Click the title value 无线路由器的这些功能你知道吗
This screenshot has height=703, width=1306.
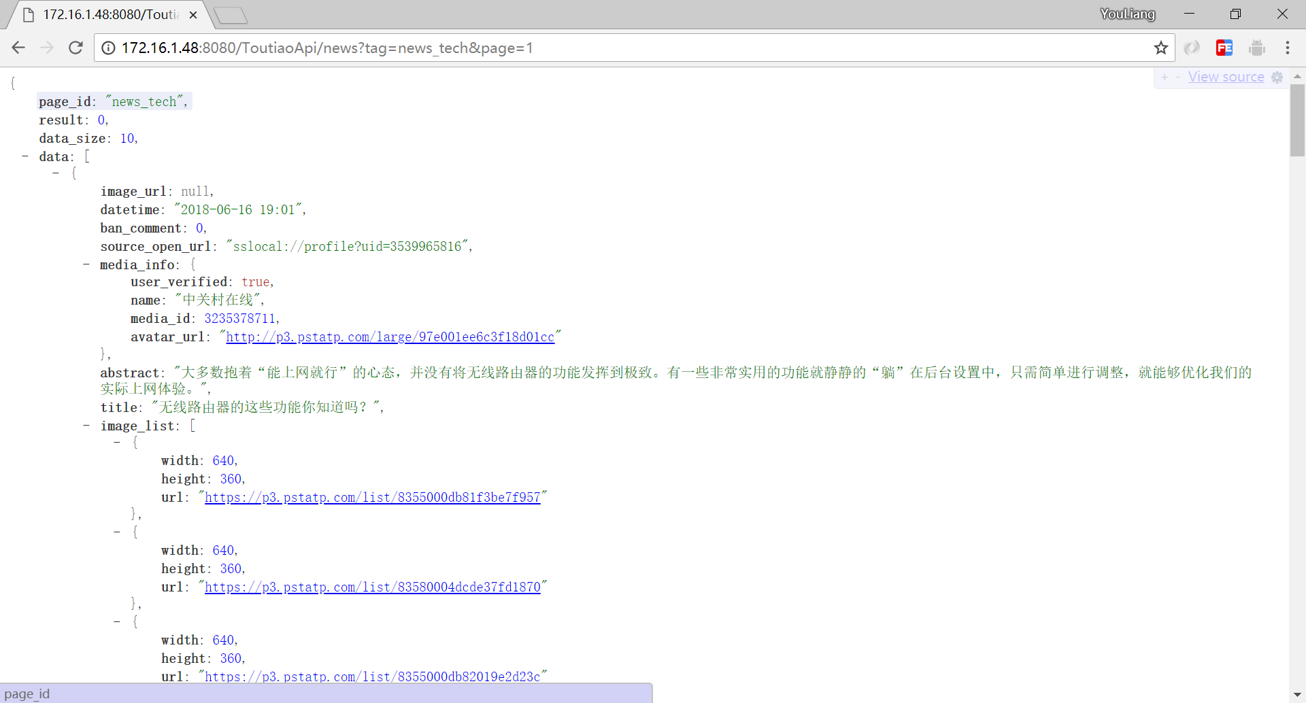265,407
